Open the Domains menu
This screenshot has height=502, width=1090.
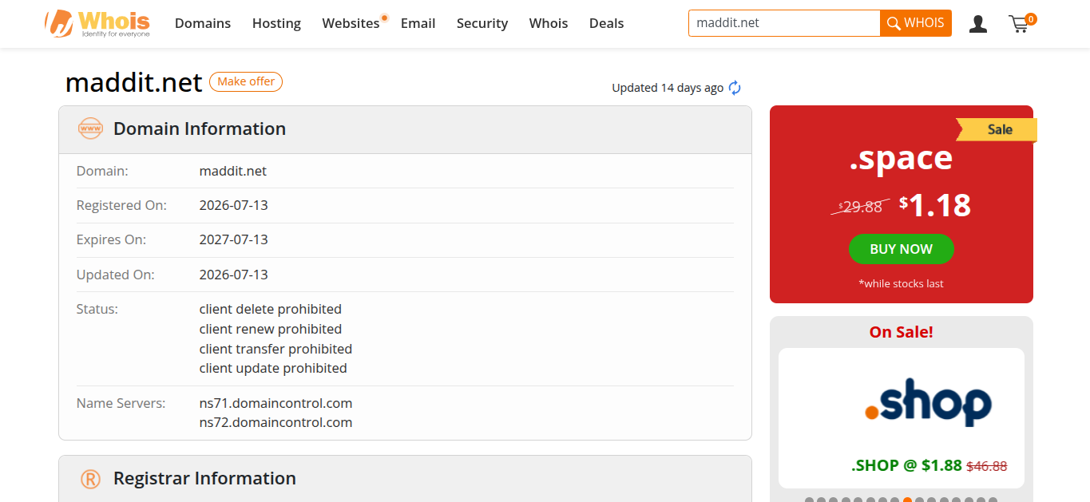click(x=203, y=23)
